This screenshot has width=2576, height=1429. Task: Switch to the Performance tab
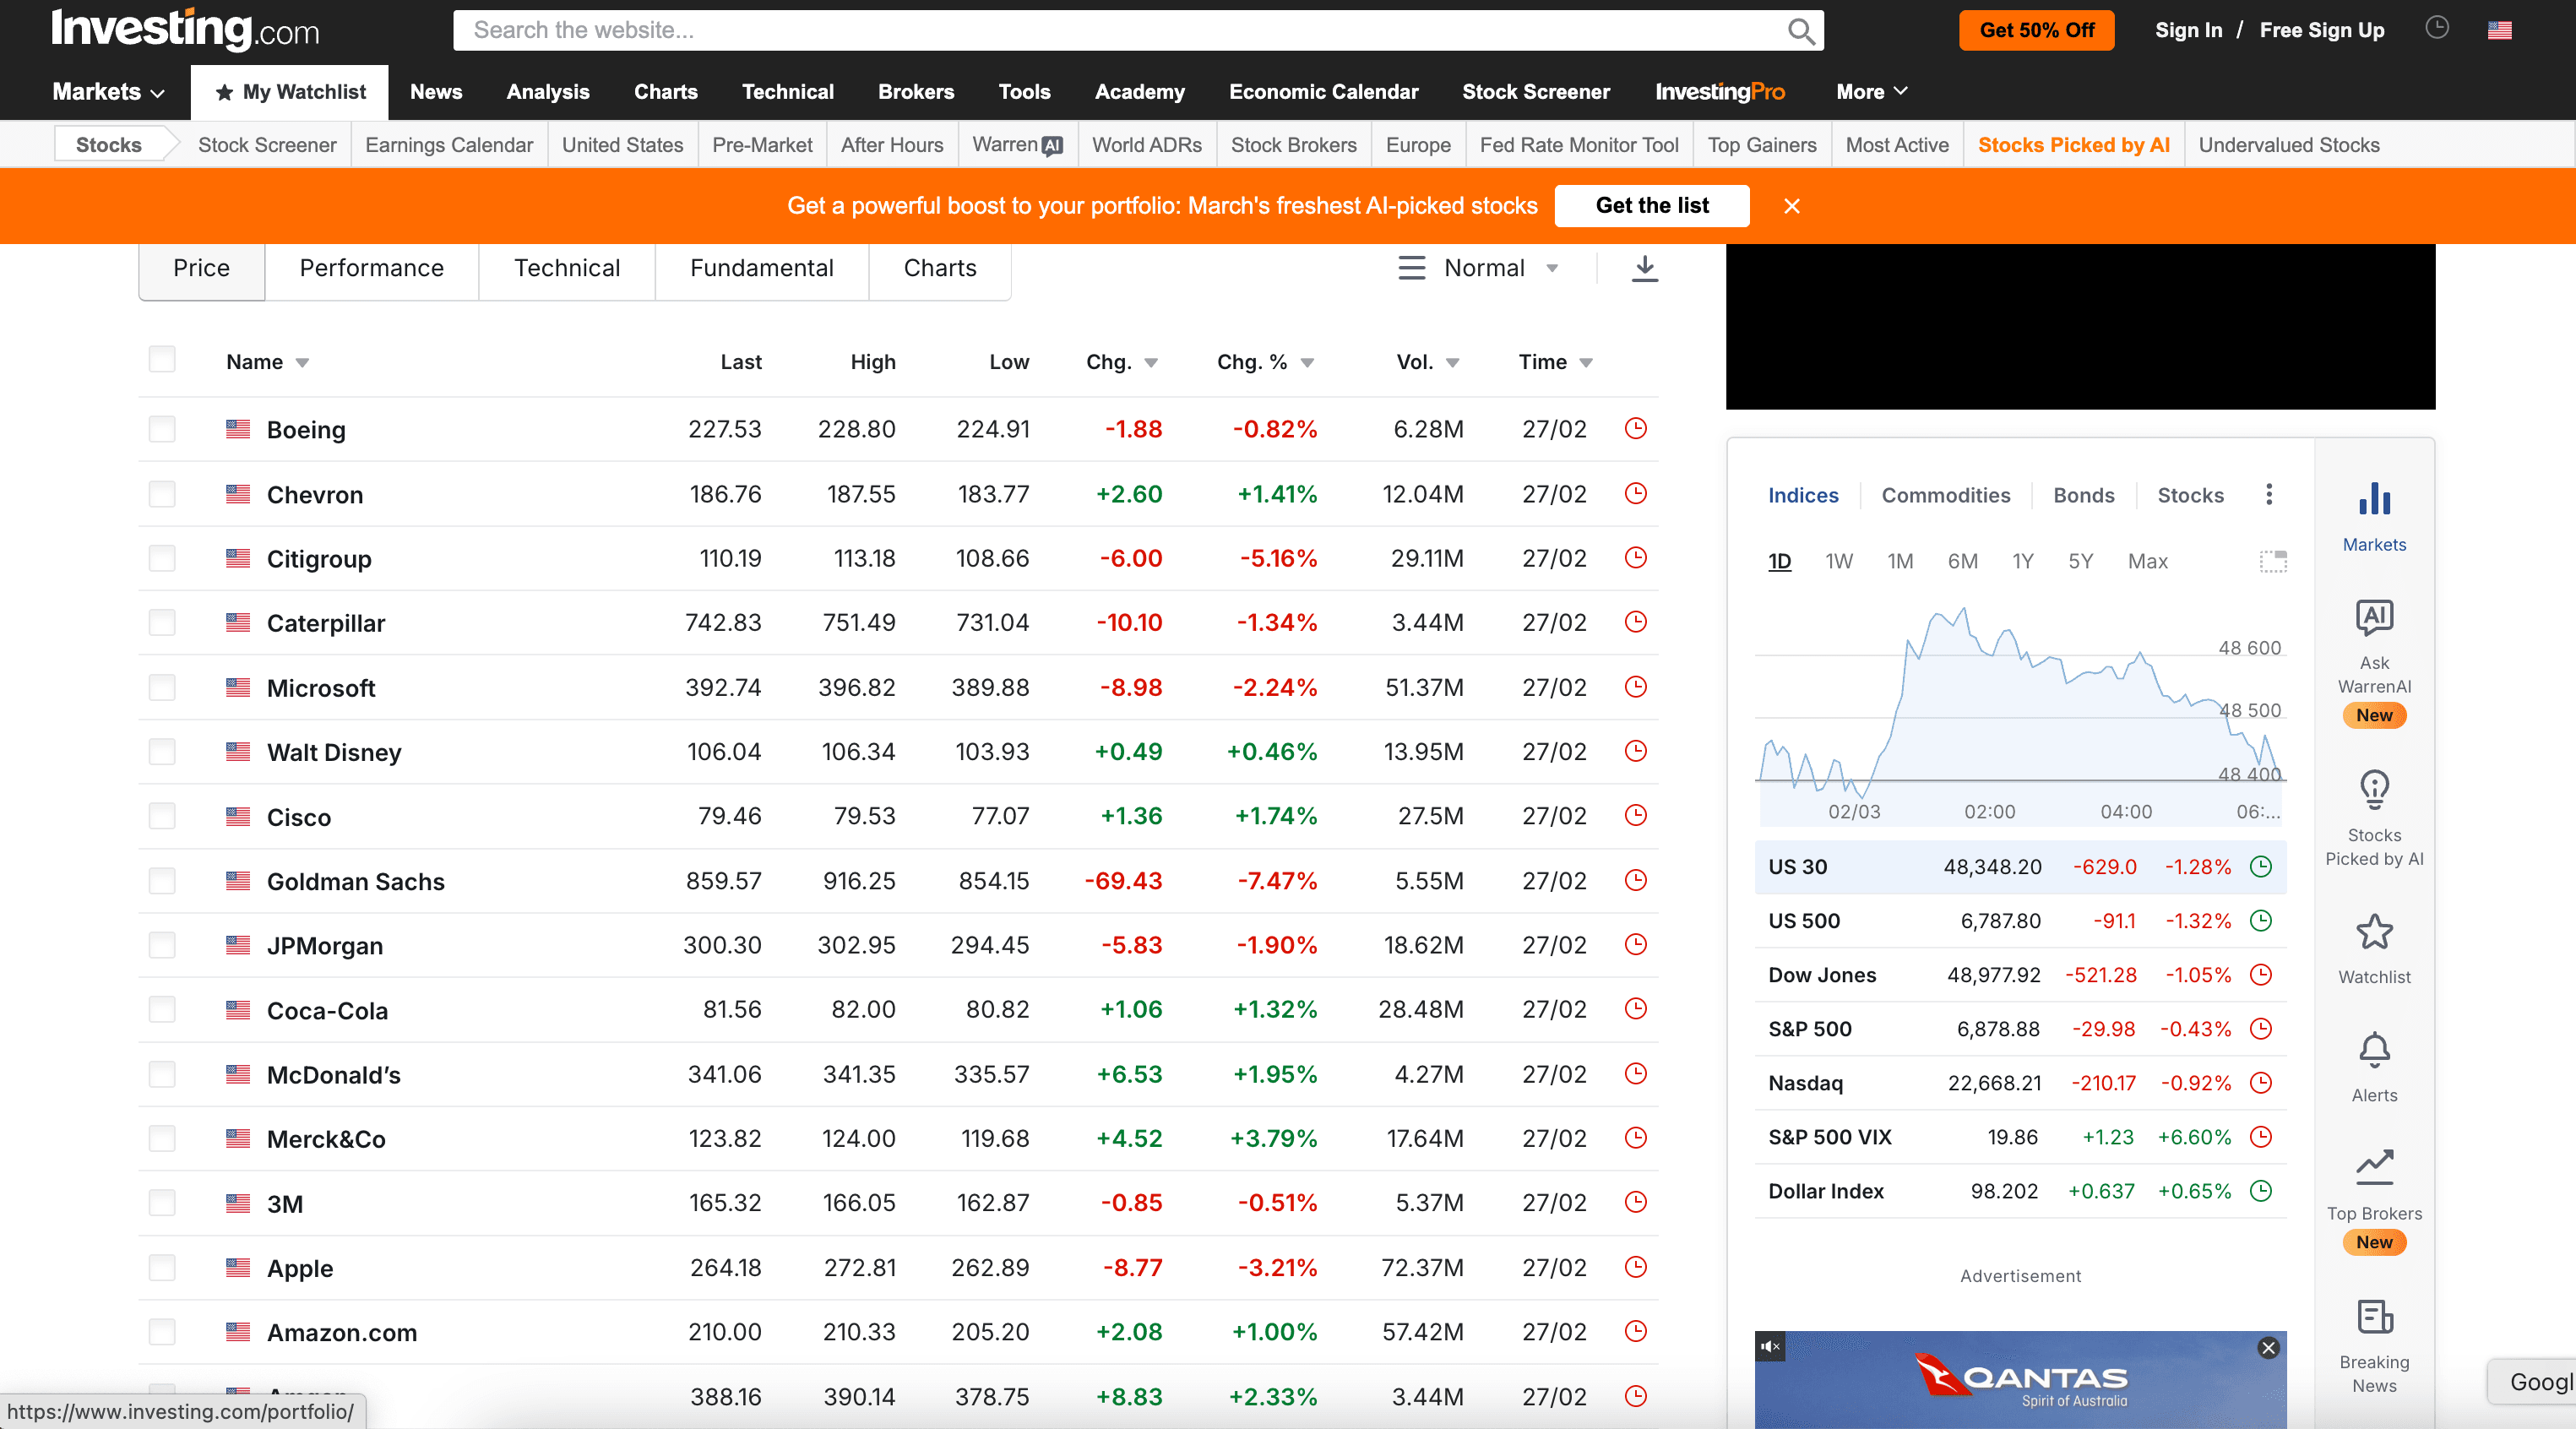tap(370, 268)
